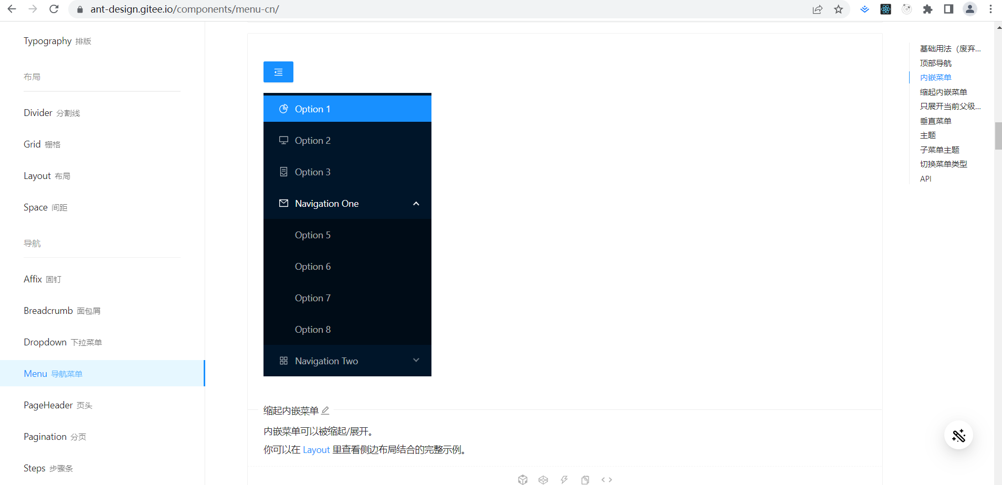Show the source code of the demo
Screen dimensions: 1002x485
point(607,479)
